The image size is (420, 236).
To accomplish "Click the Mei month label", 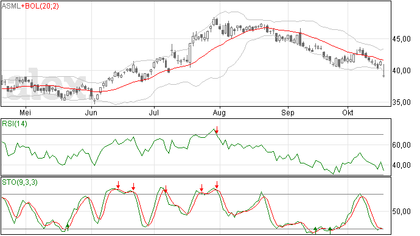I will pos(25,112).
